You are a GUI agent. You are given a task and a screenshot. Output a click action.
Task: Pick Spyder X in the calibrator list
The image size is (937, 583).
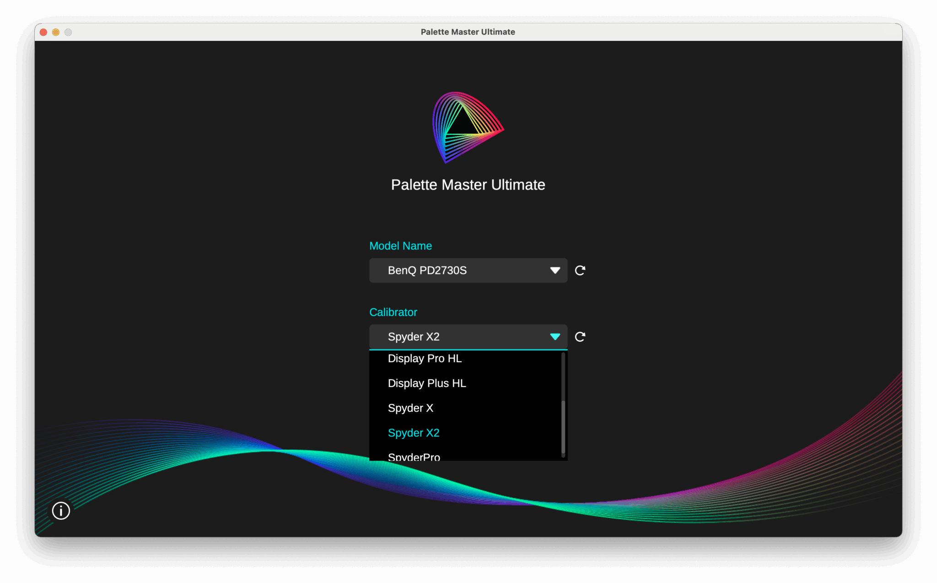coord(410,408)
